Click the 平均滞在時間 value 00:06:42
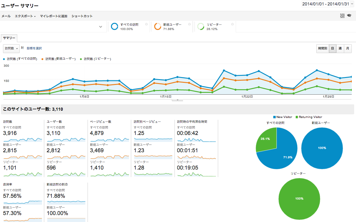356x222 pixels. 188,133
